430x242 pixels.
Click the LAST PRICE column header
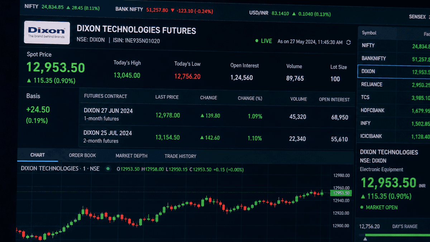tap(167, 97)
